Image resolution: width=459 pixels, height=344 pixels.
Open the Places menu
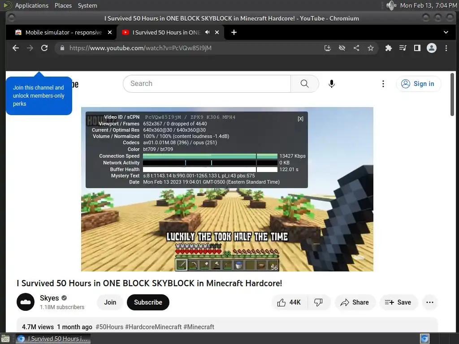pyautogui.click(x=63, y=5)
